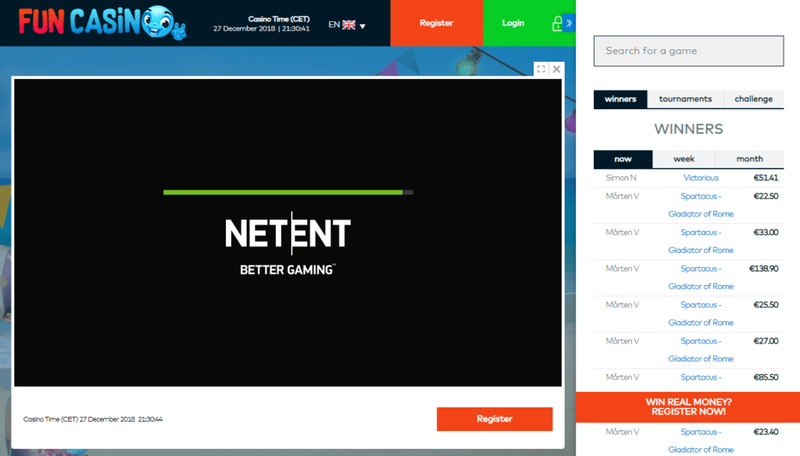This screenshot has width=800, height=456.
Task: Click the lock icon in header
Action: (556, 23)
